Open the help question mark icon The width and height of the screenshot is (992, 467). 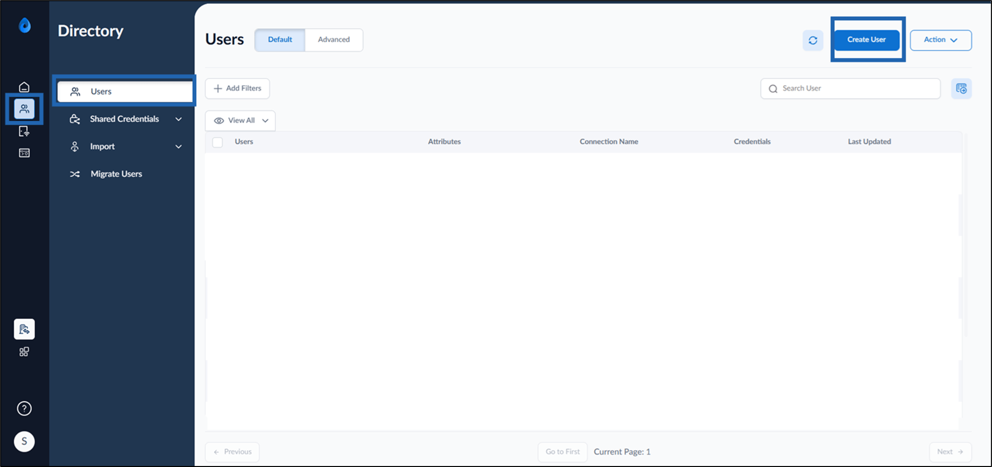pos(24,409)
